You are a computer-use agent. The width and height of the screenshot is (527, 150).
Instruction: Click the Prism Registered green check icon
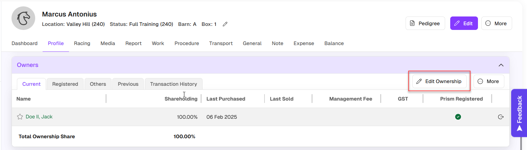pyautogui.click(x=458, y=117)
